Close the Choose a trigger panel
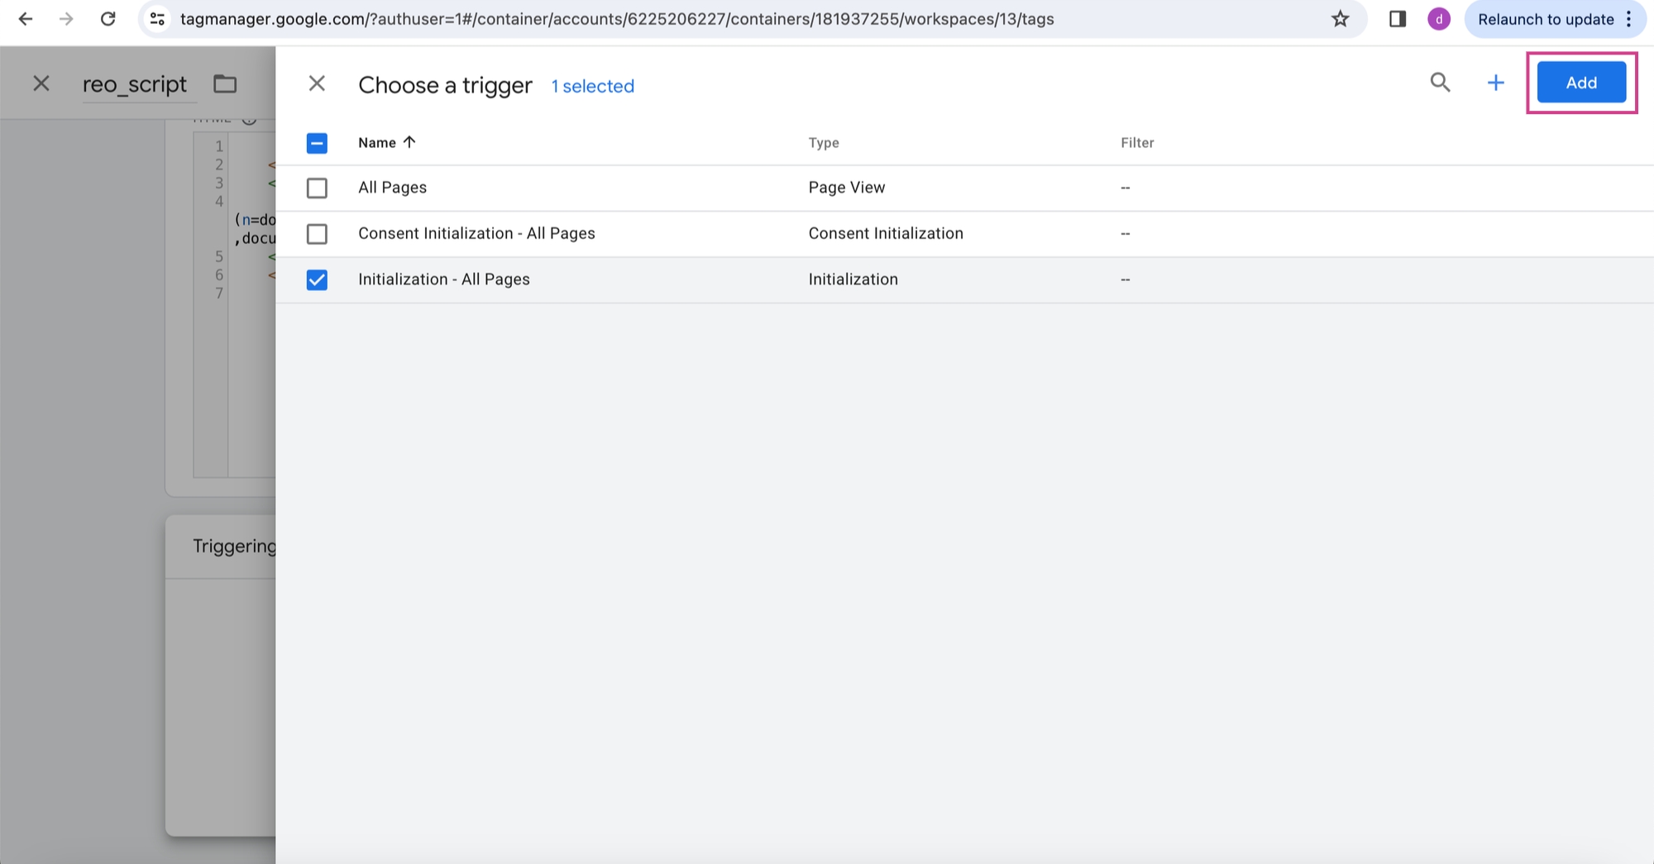Viewport: 1654px width, 864px height. [317, 84]
